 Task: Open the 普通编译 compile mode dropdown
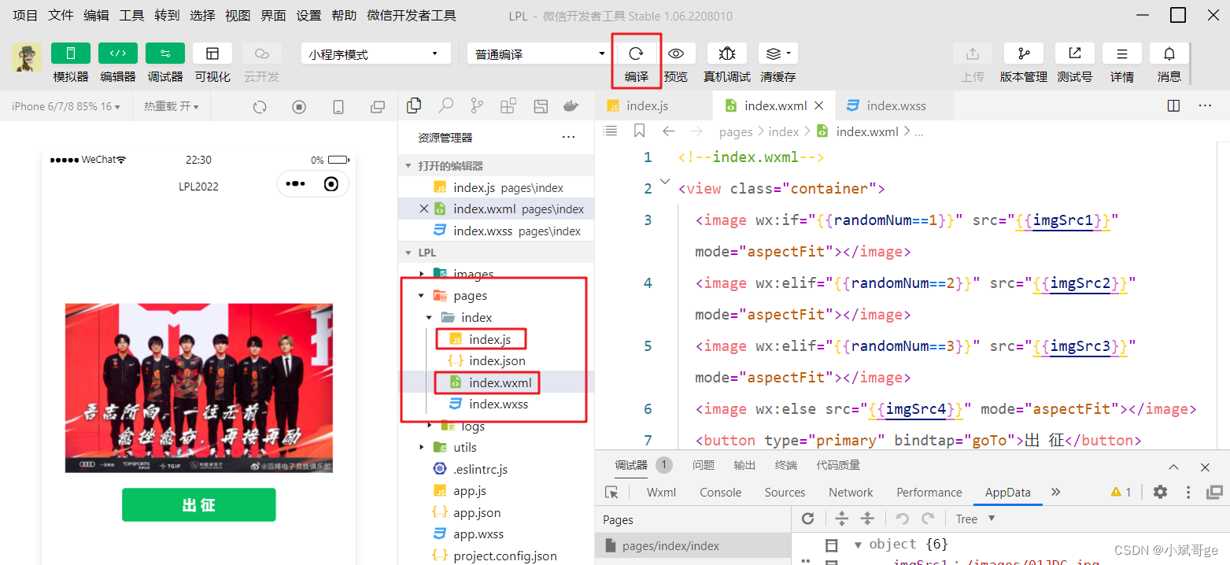537,54
